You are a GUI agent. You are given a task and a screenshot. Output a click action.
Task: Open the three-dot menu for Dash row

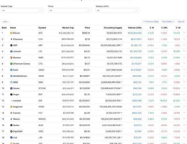tap(184, 70)
